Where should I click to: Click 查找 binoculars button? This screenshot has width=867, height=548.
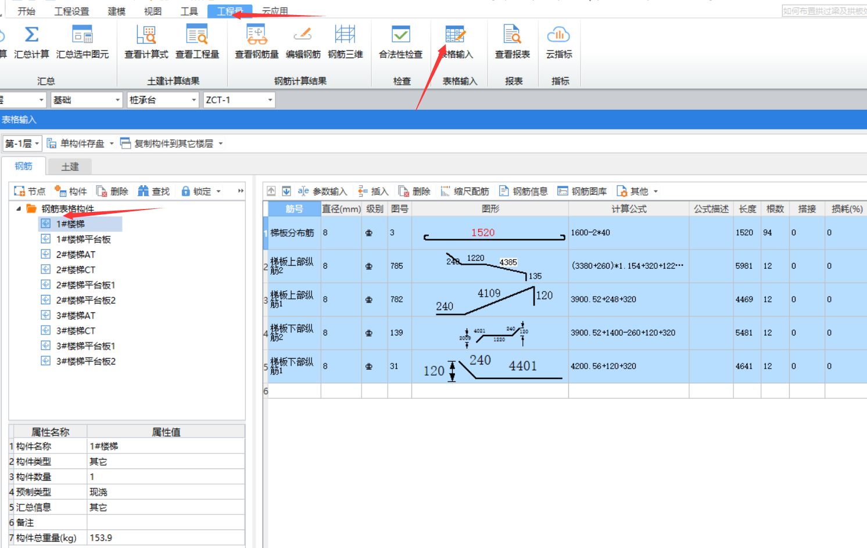click(153, 191)
